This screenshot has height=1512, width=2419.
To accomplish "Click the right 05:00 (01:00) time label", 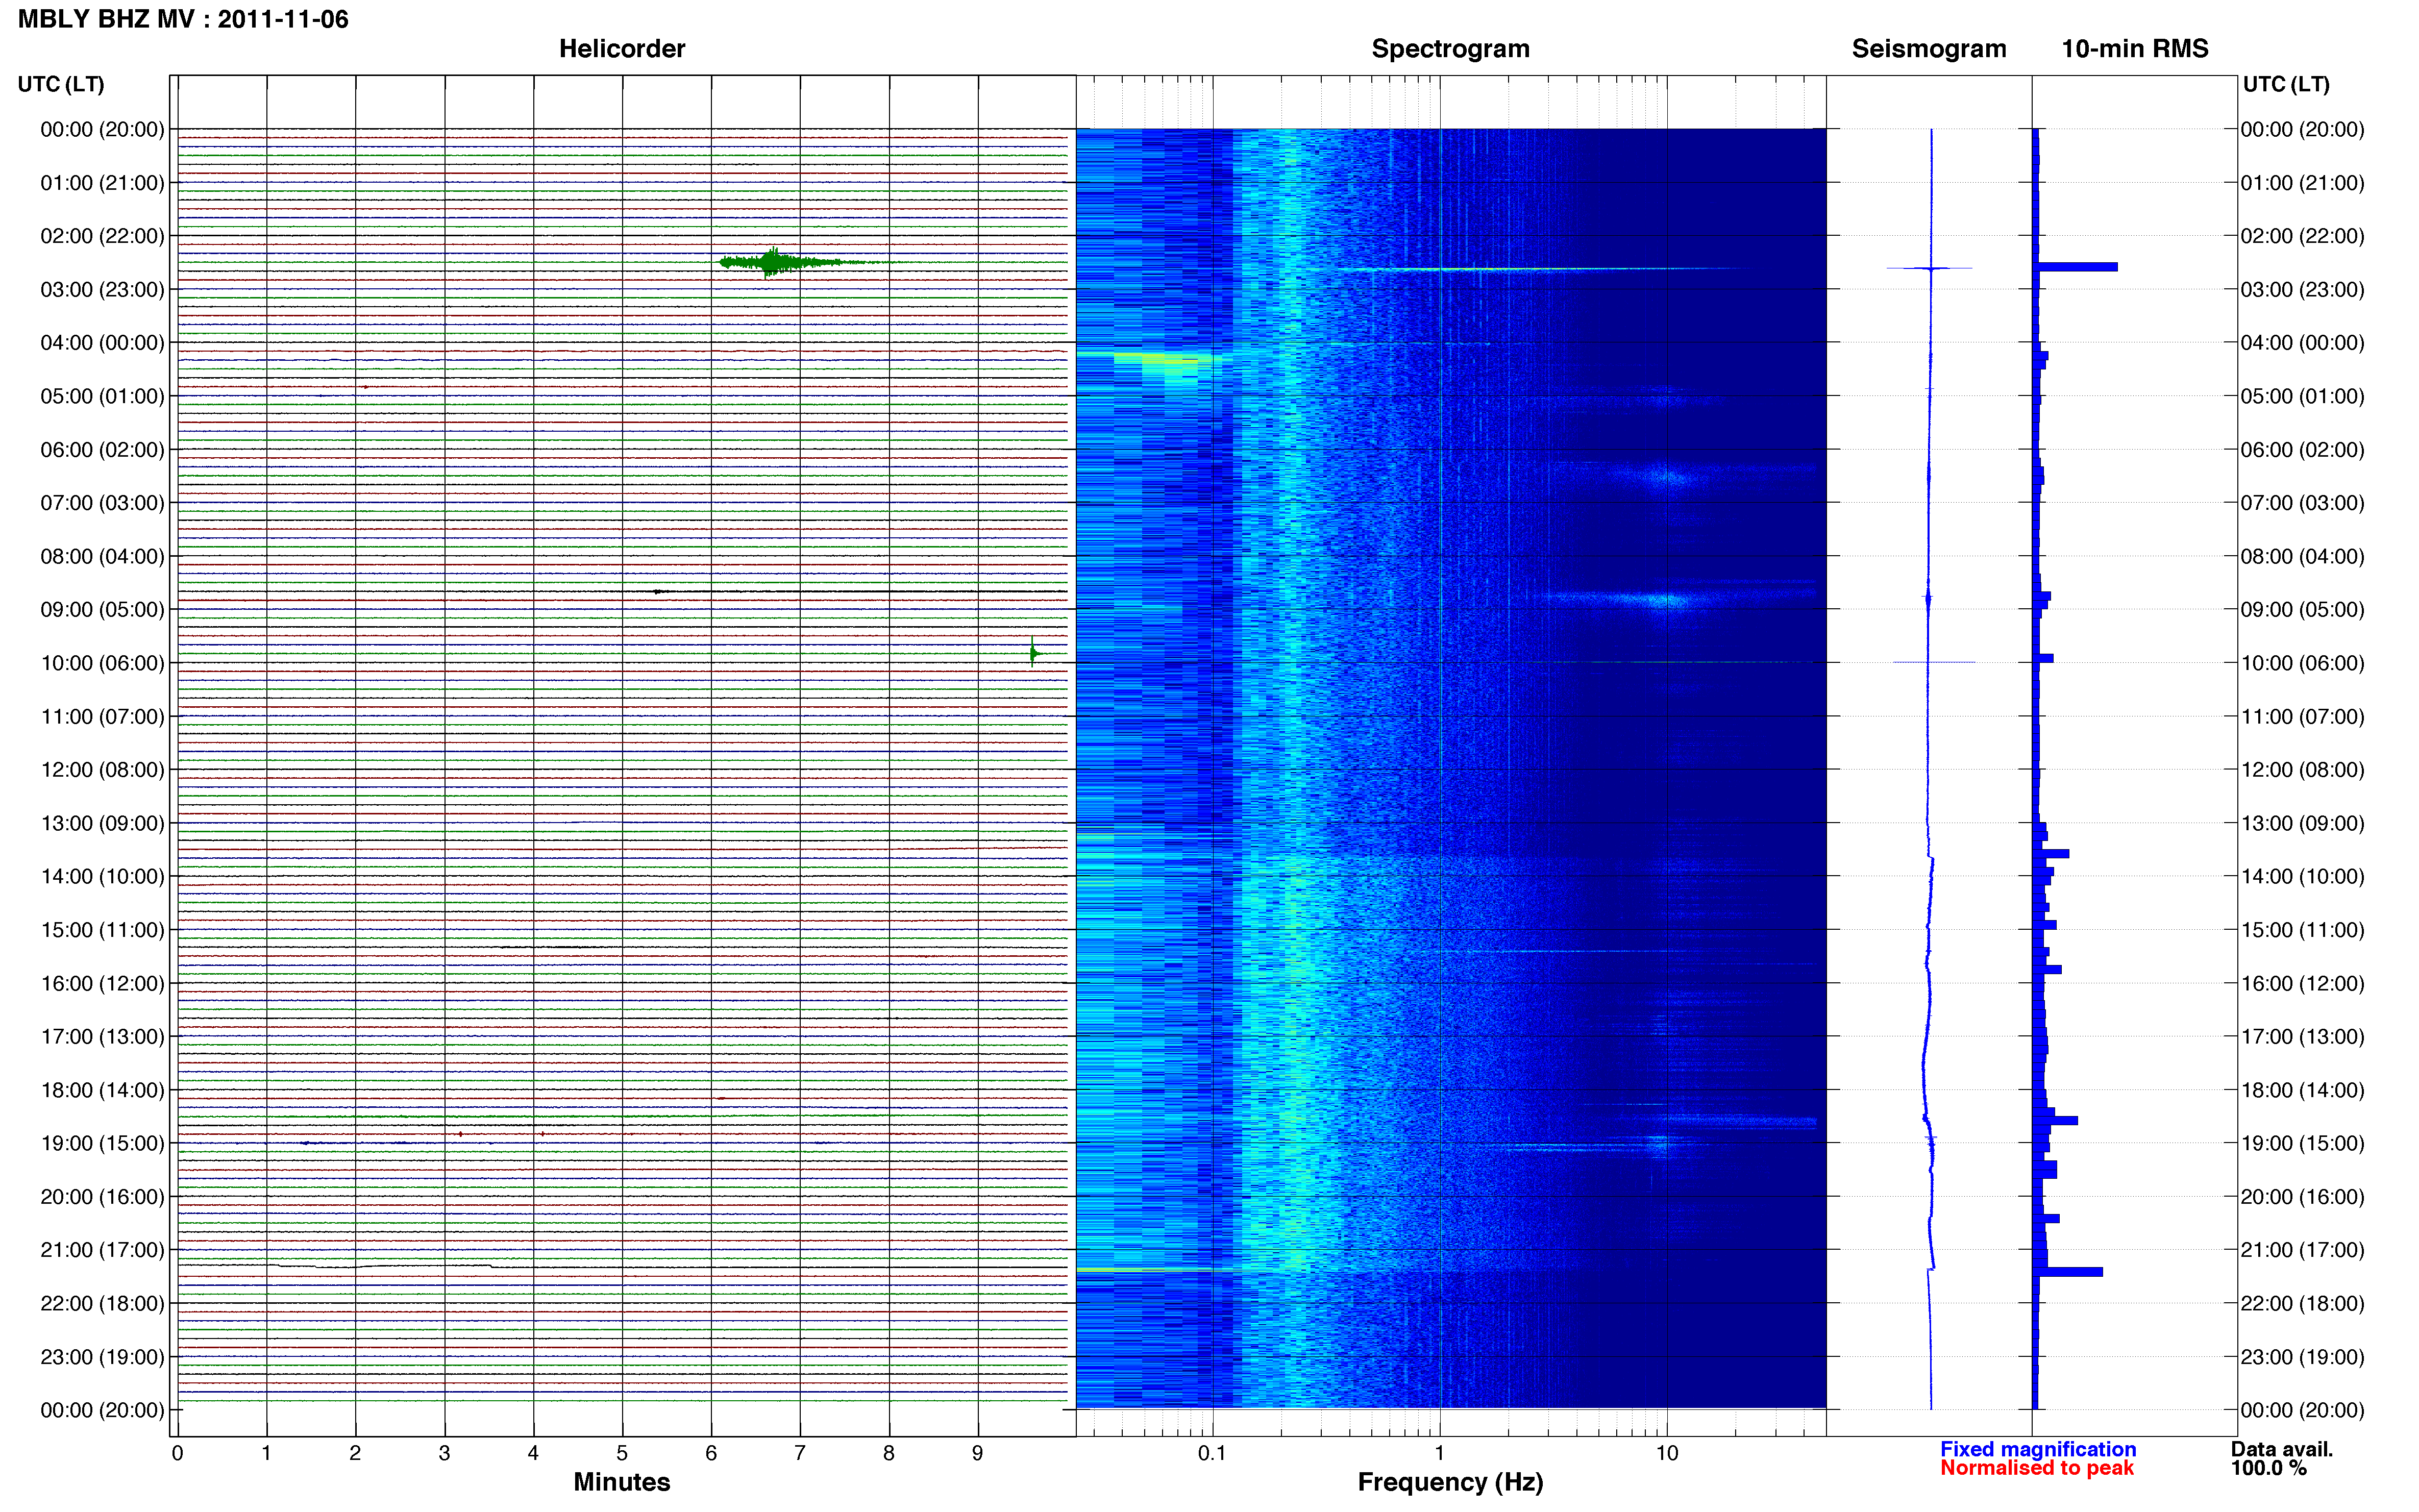I will 2302,396.
